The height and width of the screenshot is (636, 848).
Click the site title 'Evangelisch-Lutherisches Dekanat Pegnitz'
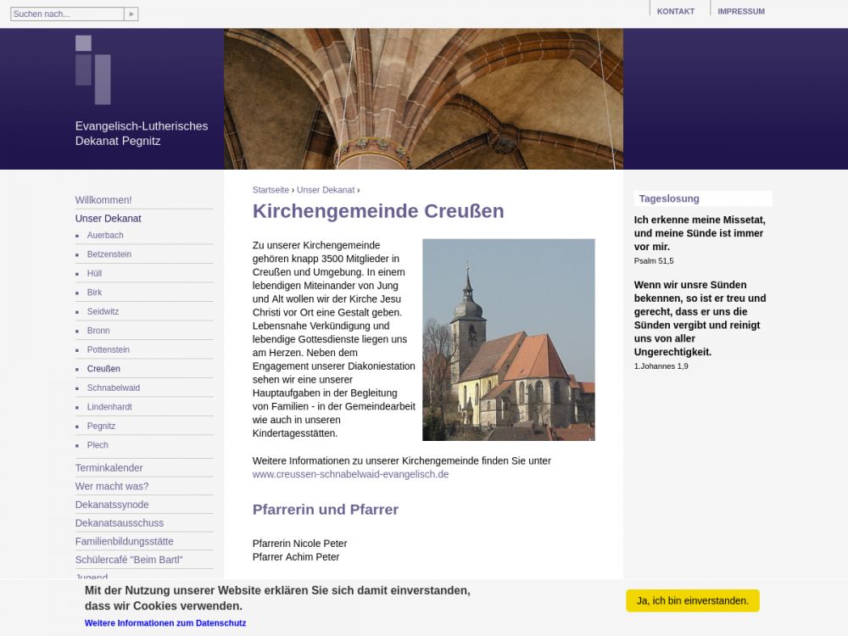point(141,133)
